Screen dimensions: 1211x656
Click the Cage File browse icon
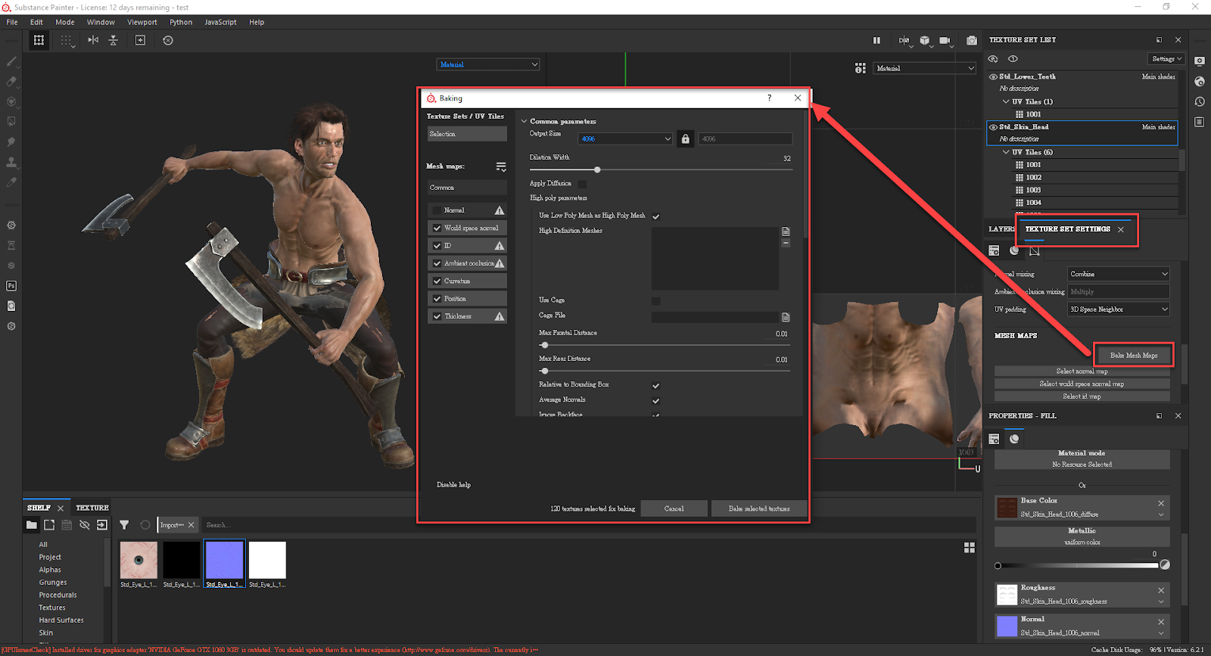pos(786,317)
